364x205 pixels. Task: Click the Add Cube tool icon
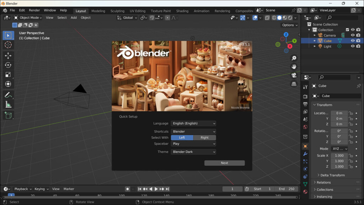tap(8, 115)
